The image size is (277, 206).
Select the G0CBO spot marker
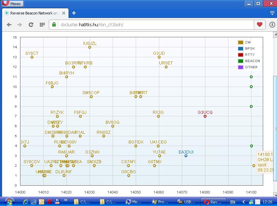[x=128, y=175]
